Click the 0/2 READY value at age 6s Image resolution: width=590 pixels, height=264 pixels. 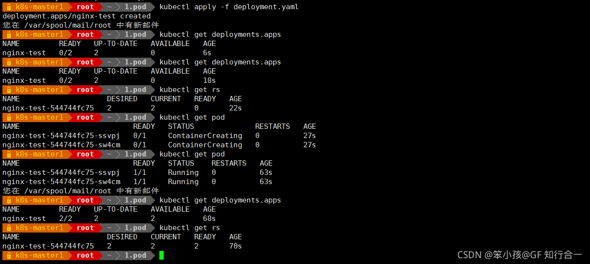click(65, 53)
